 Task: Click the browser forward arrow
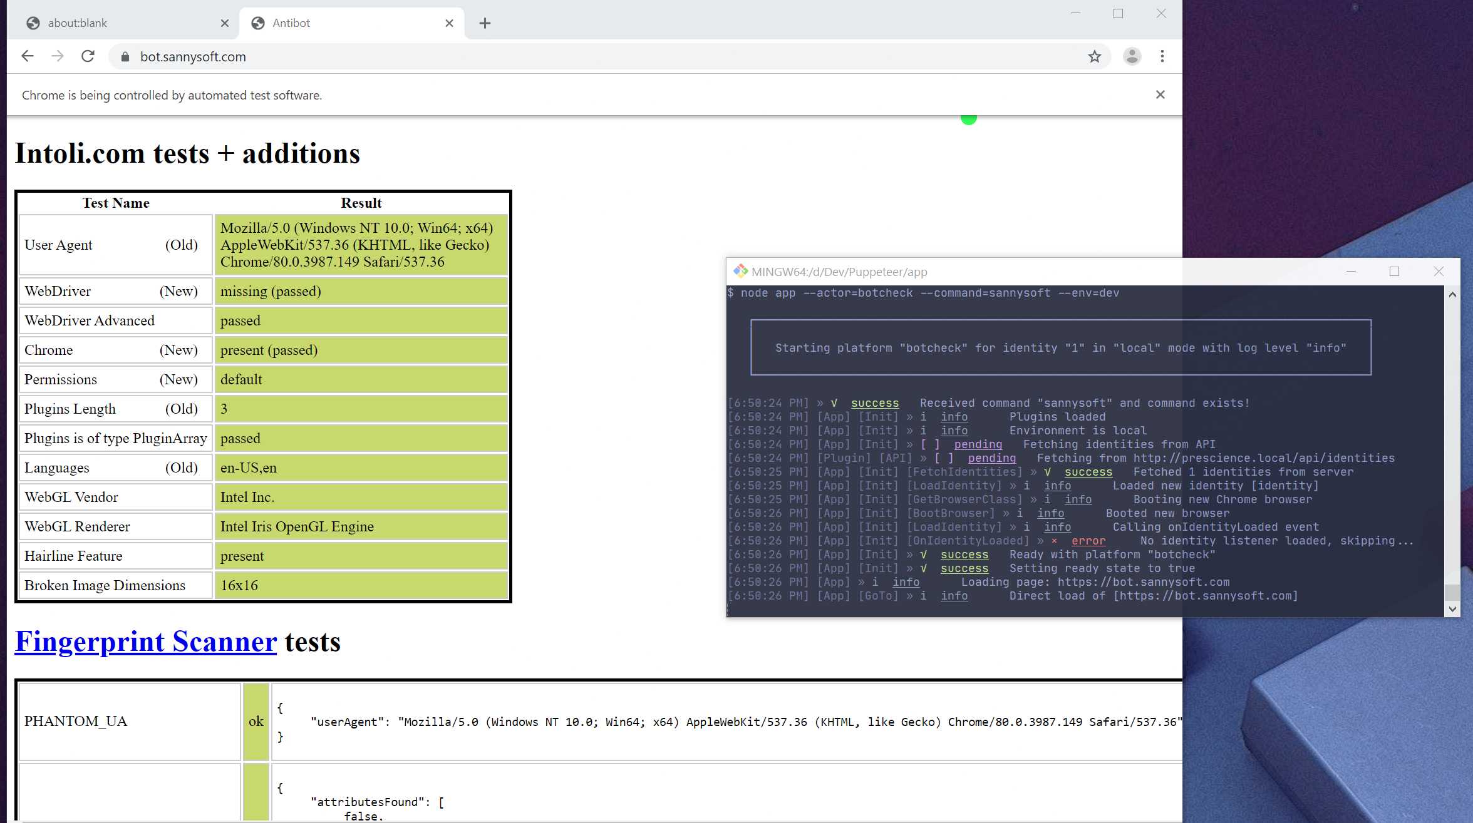point(58,56)
